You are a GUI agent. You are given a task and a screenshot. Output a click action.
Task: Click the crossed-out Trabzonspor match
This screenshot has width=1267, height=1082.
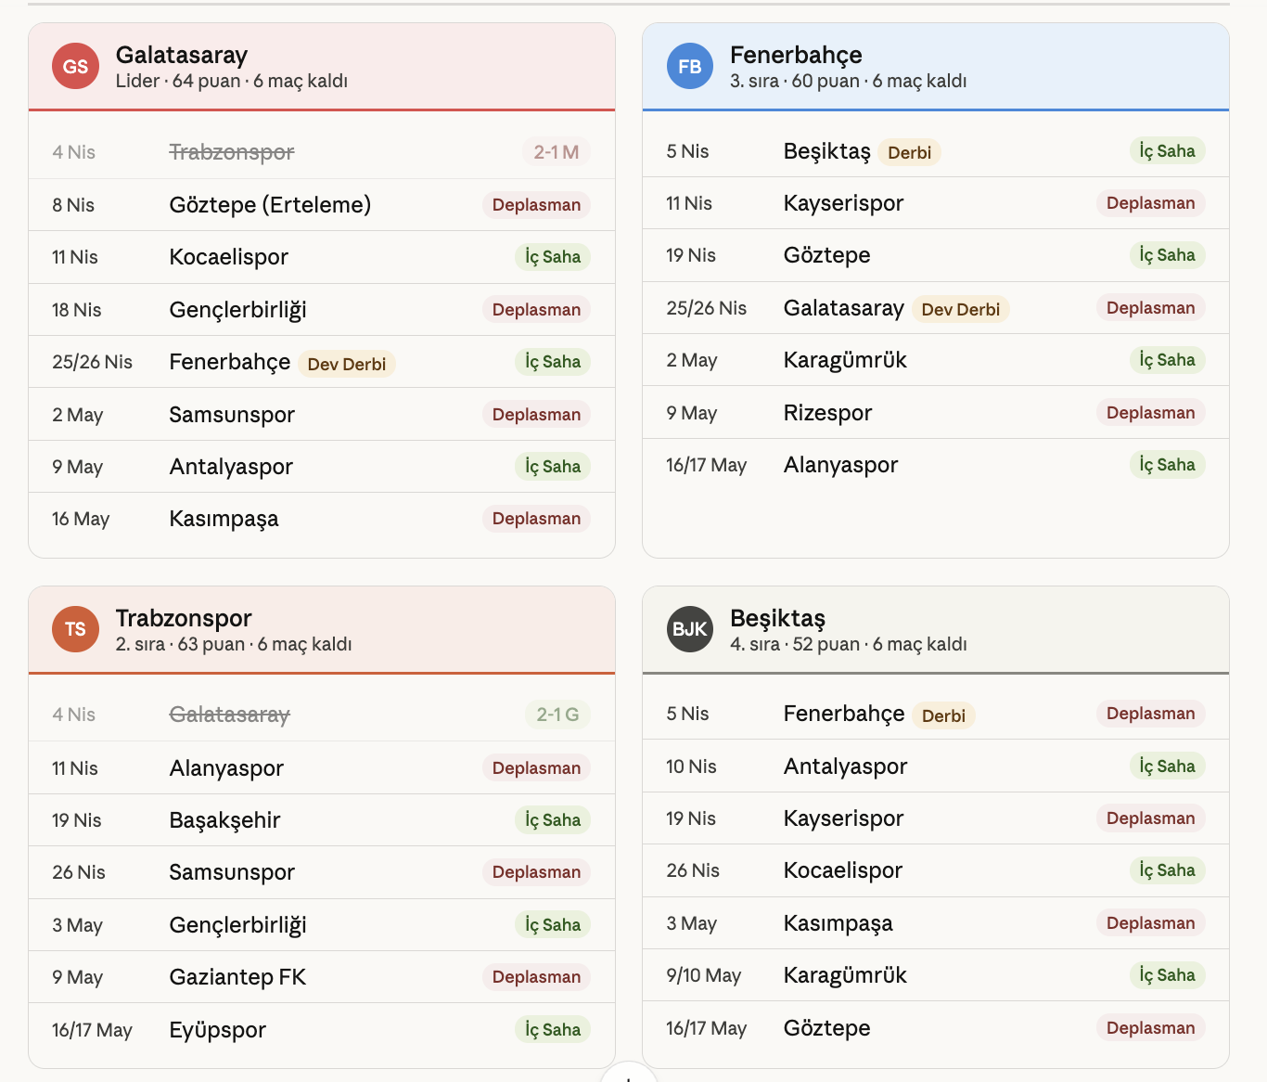point(231,152)
